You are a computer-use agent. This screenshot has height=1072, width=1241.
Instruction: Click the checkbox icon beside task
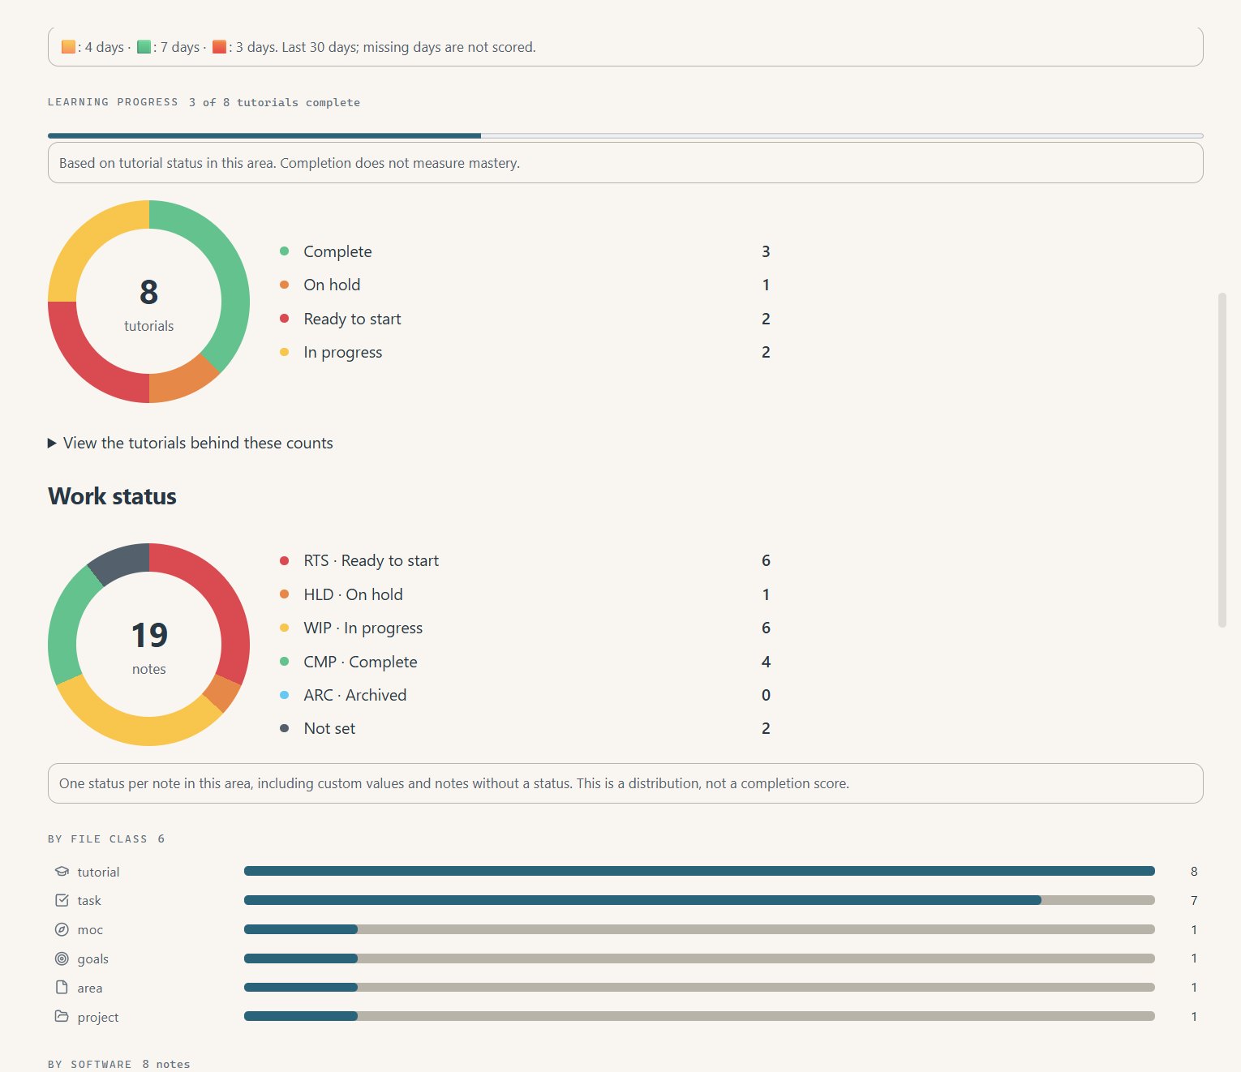(x=62, y=900)
